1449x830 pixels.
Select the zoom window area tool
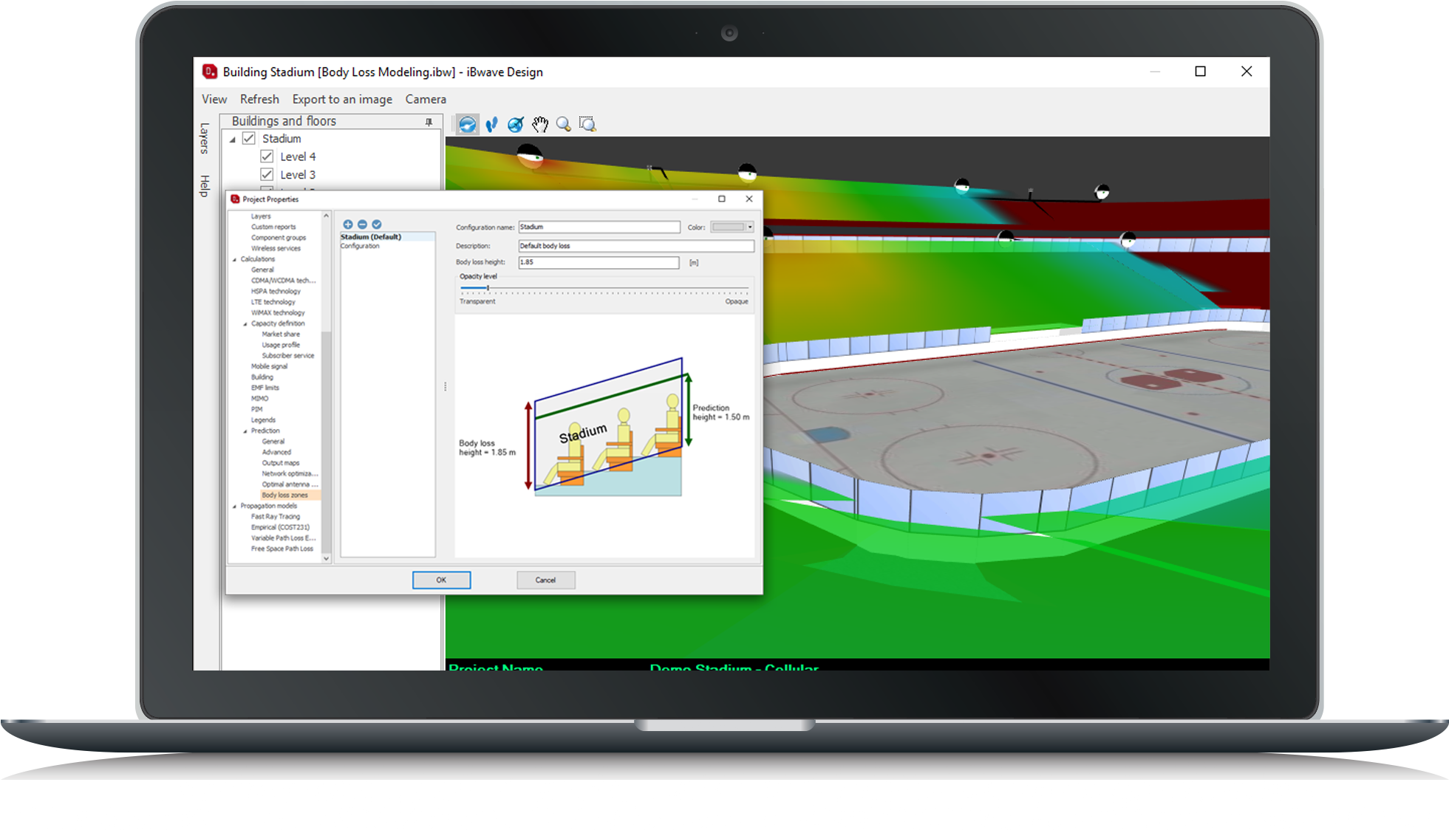coord(587,125)
